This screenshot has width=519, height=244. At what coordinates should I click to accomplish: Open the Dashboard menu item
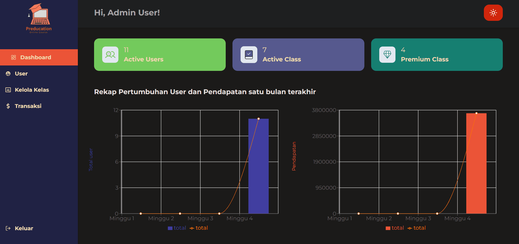pos(35,57)
